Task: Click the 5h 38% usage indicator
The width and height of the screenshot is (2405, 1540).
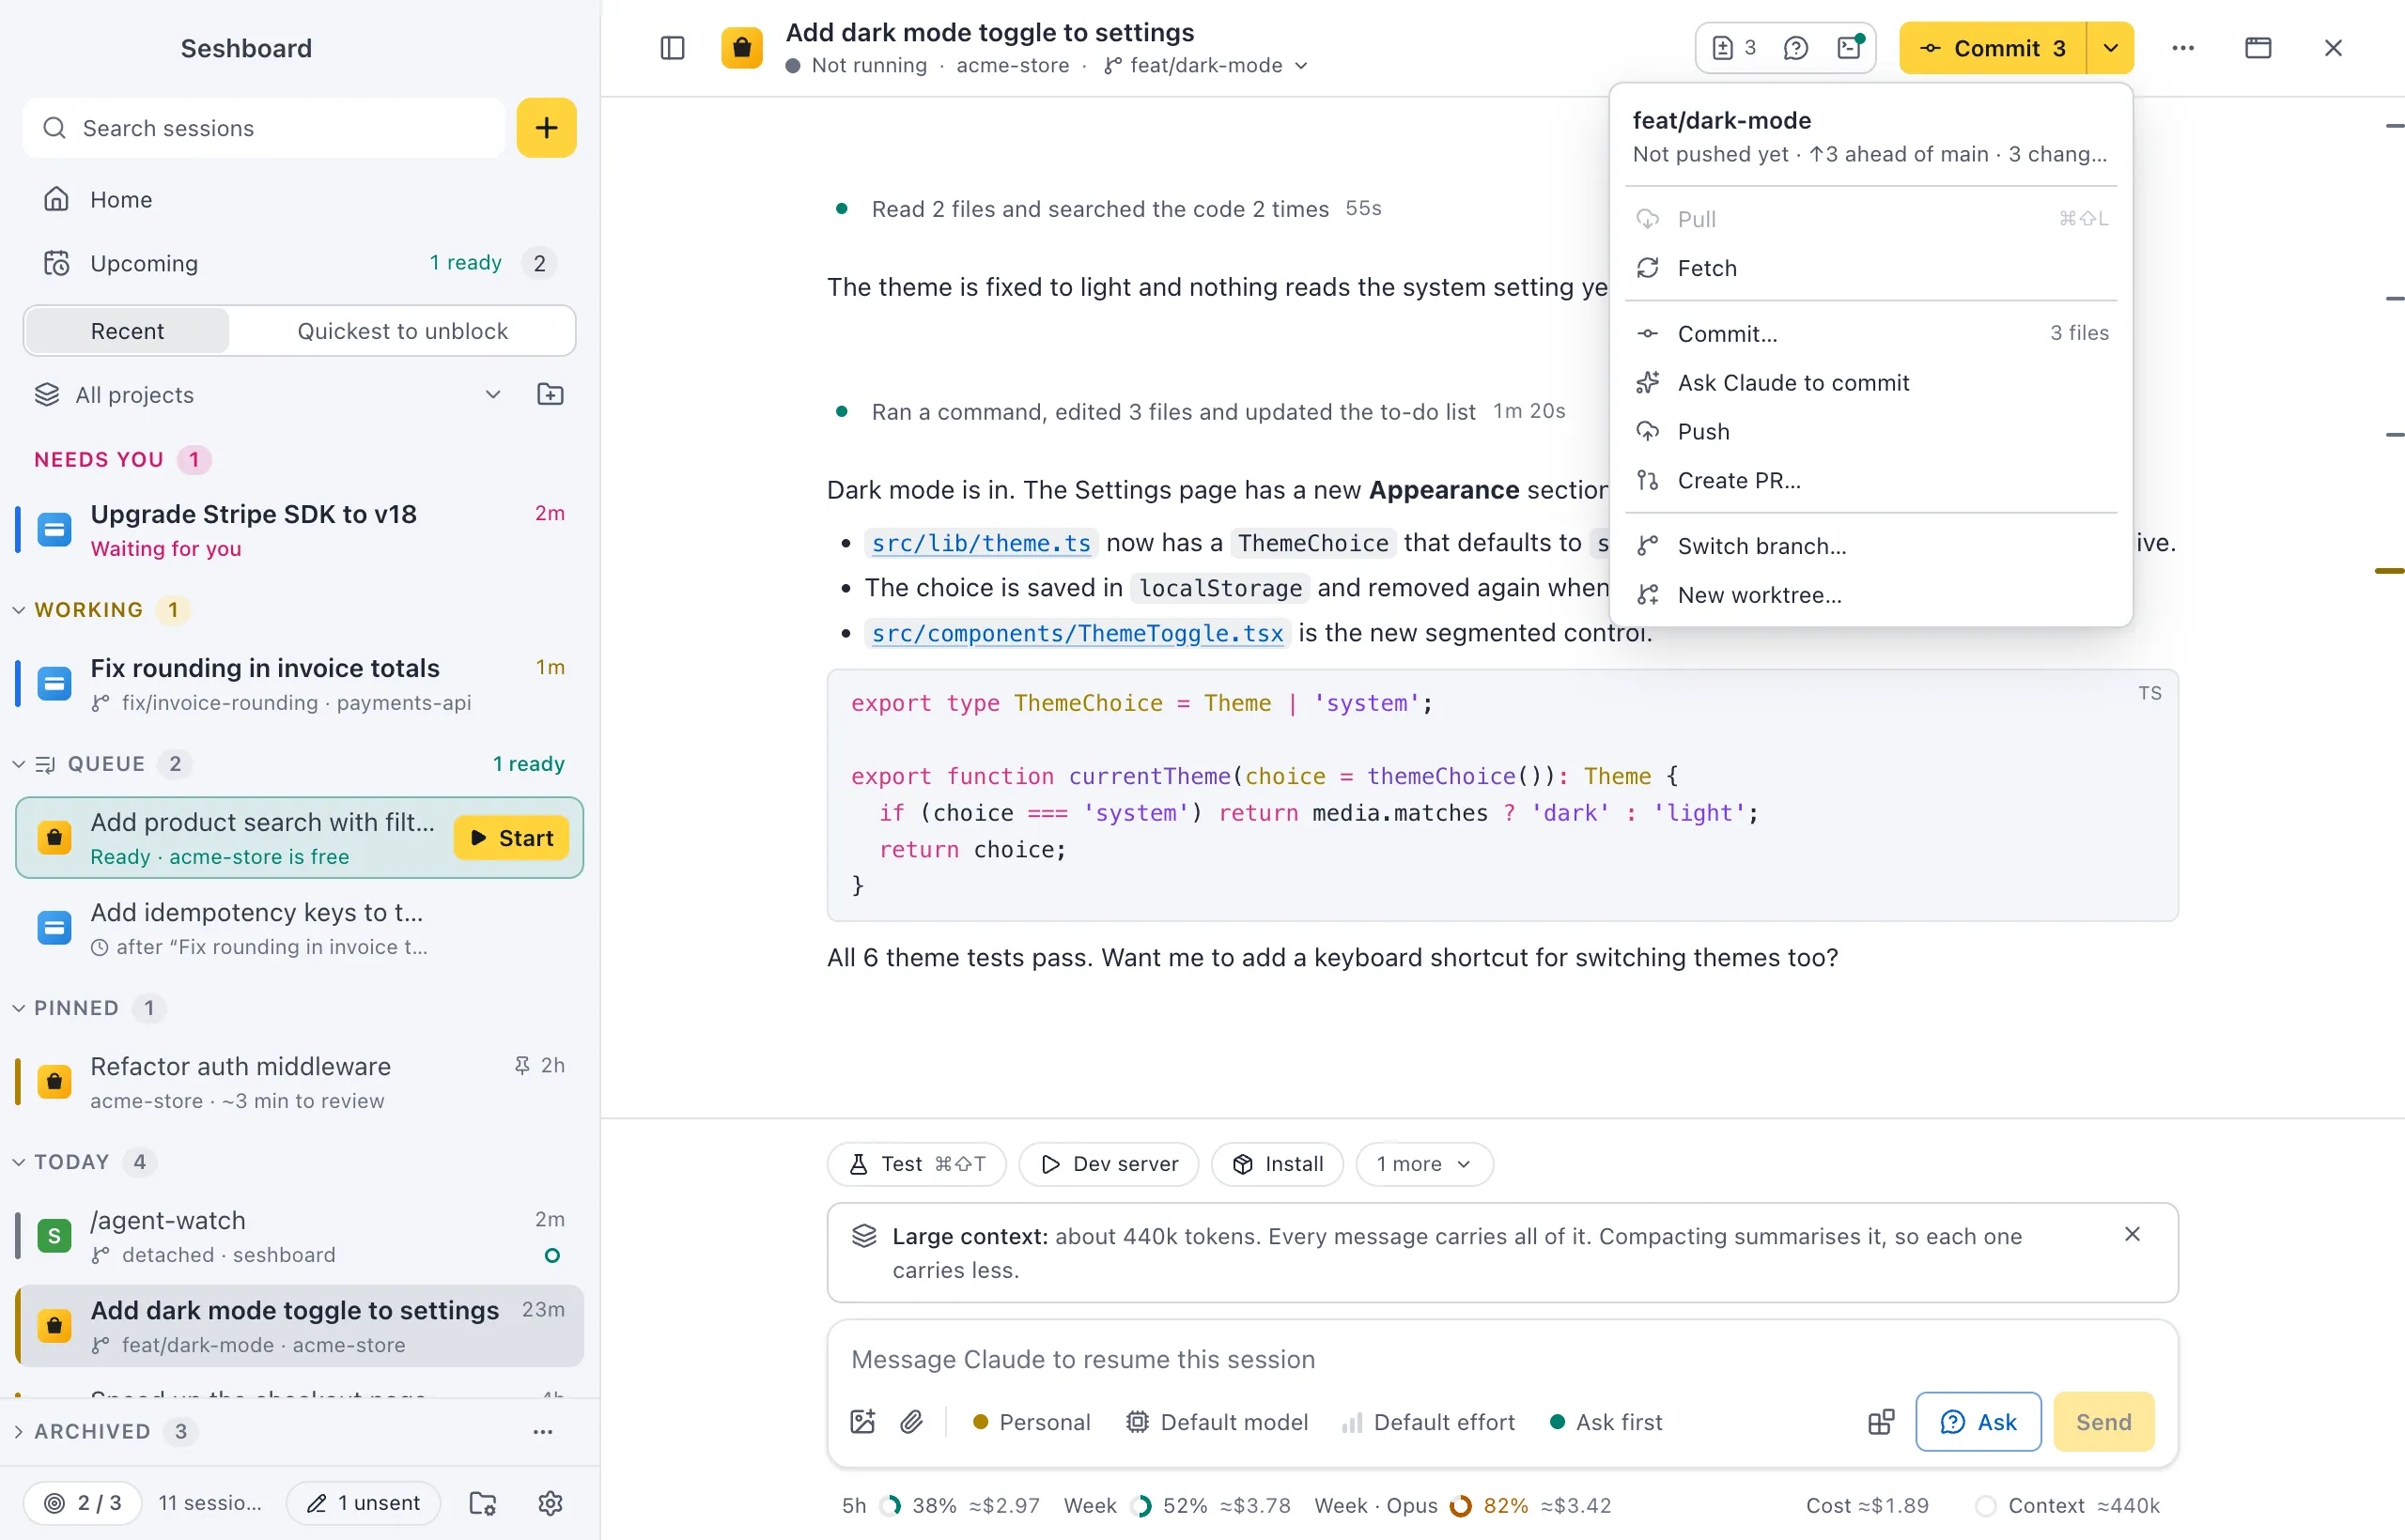Action: point(940,1506)
